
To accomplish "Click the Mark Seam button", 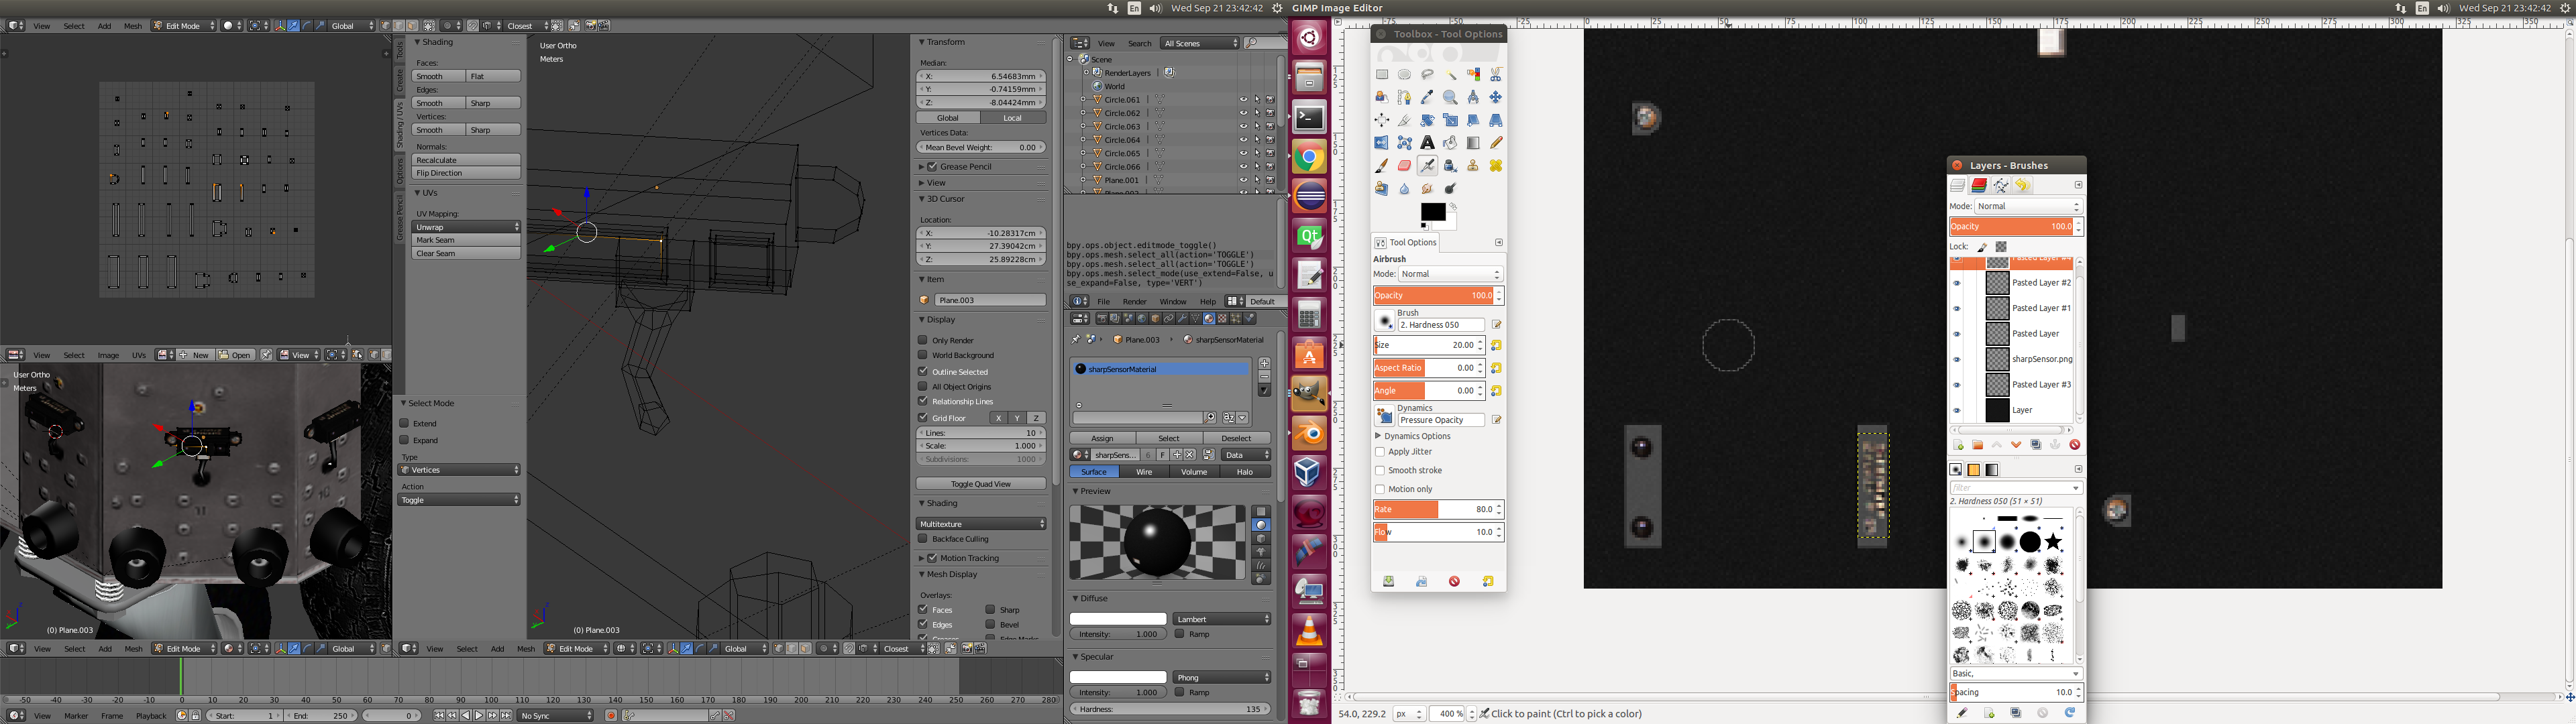I will click(x=466, y=240).
